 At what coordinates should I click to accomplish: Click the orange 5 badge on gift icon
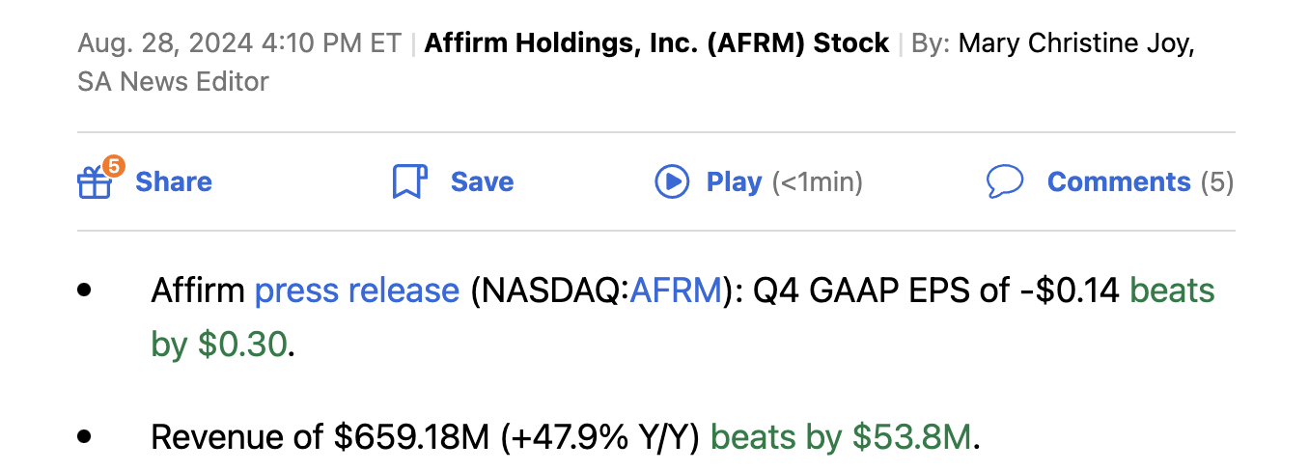[x=114, y=166]
